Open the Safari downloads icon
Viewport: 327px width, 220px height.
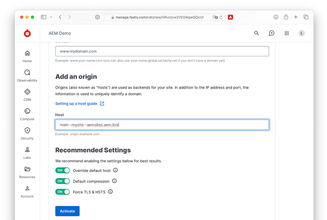click(x=276, y=17)
